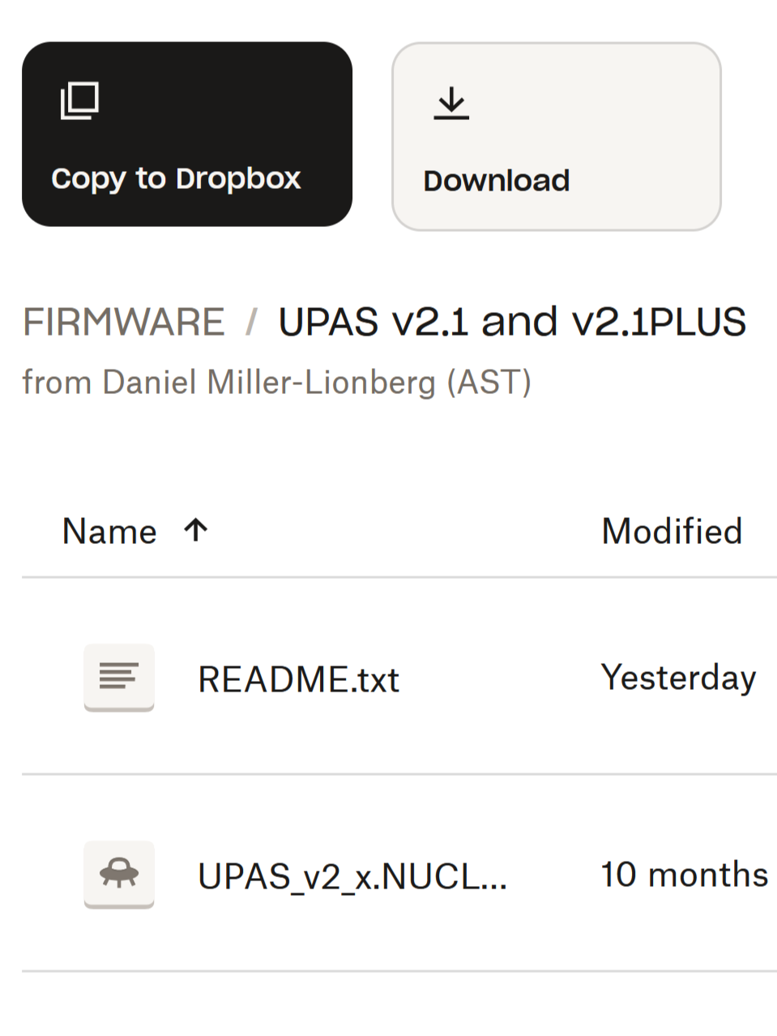Click the README.txt text document icon
Image resolution: width=777 pixels, height=1036 pixels.
(x=118, y=677)
